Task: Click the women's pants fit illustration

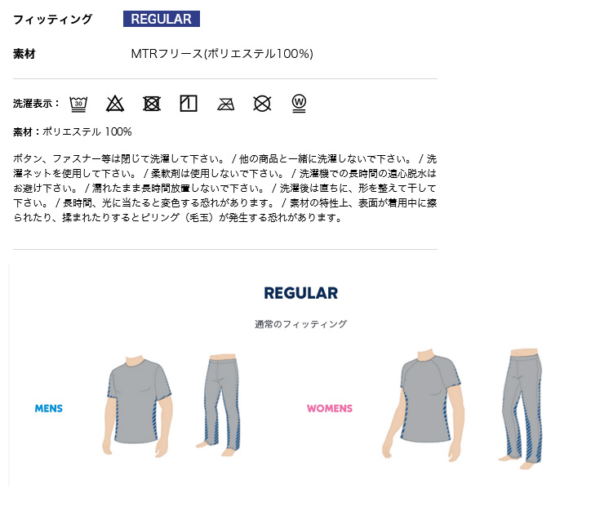Action: click(522, 409)
